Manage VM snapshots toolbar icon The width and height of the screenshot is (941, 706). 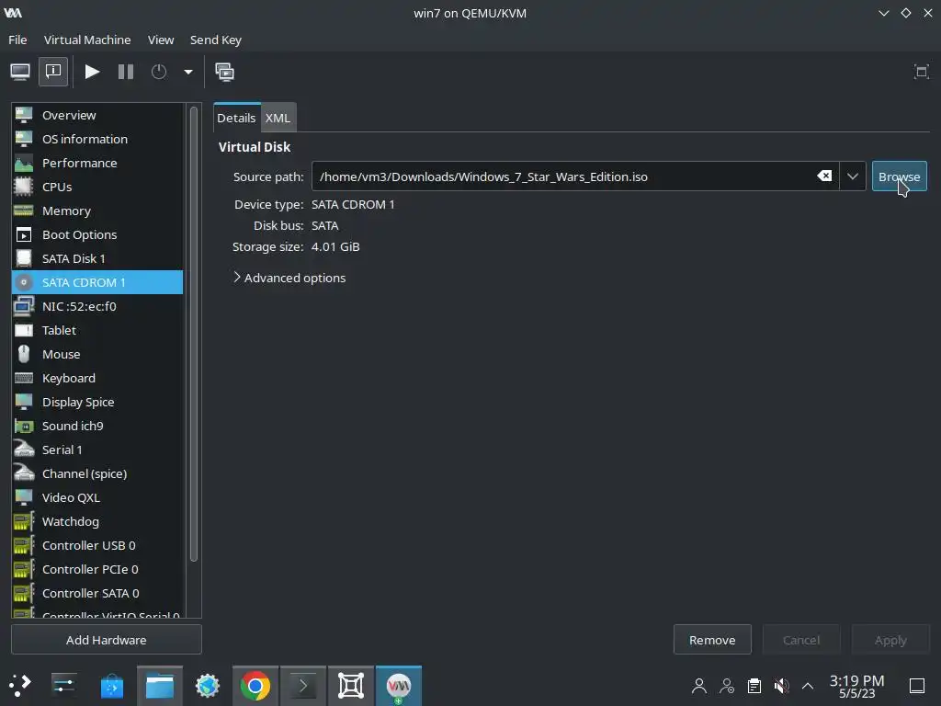pyautogui.click(x=224, y=72)
